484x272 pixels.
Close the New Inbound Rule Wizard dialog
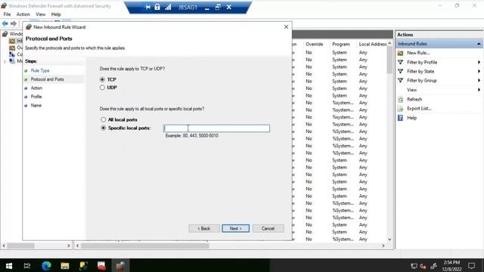point(286,27)
